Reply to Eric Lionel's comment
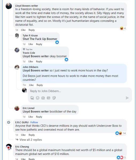This screenshot has height=160, width=136. 39,117
